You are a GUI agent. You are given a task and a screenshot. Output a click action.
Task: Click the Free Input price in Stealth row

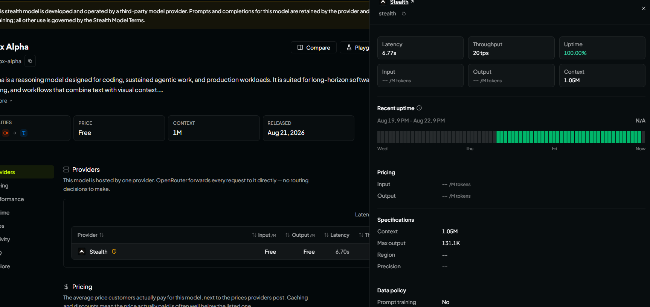tap(270, 252)
